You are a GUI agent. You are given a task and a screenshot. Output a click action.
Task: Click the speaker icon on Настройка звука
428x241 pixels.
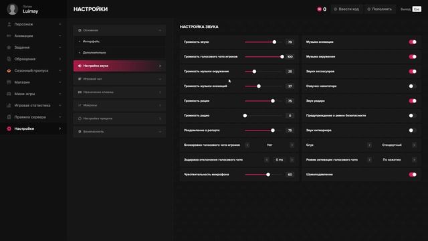click(80, 66)
